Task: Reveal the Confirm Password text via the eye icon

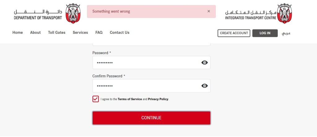Action: [204, 86]
